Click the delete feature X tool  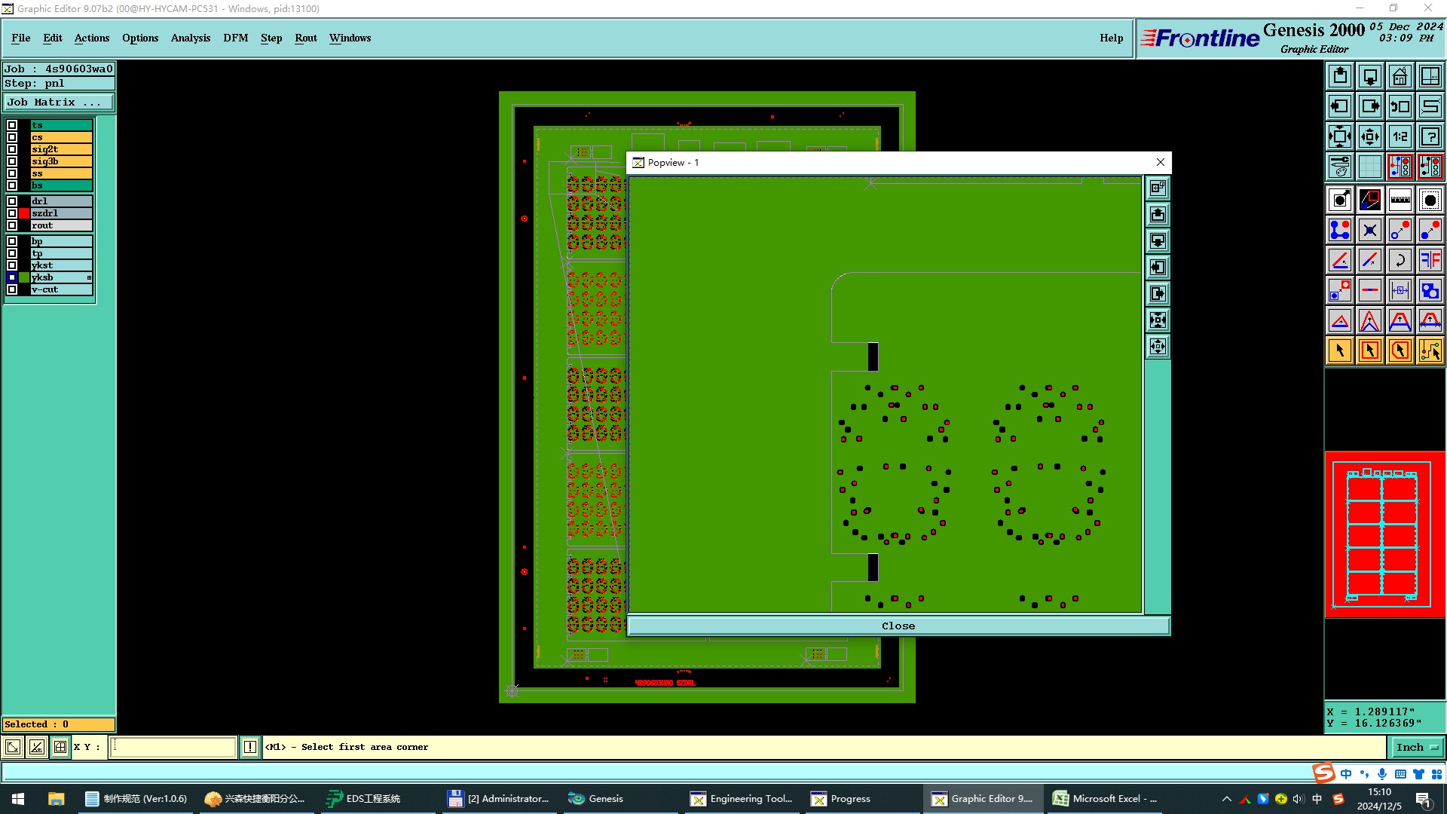(x=1369, y=230)
